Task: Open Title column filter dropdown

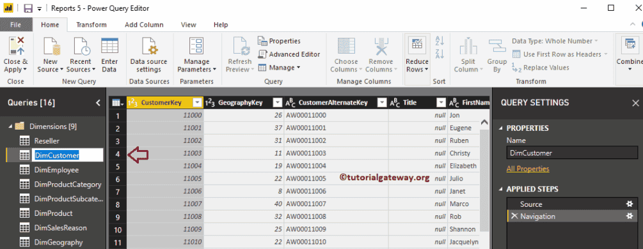Action: [x=441, y=103]
